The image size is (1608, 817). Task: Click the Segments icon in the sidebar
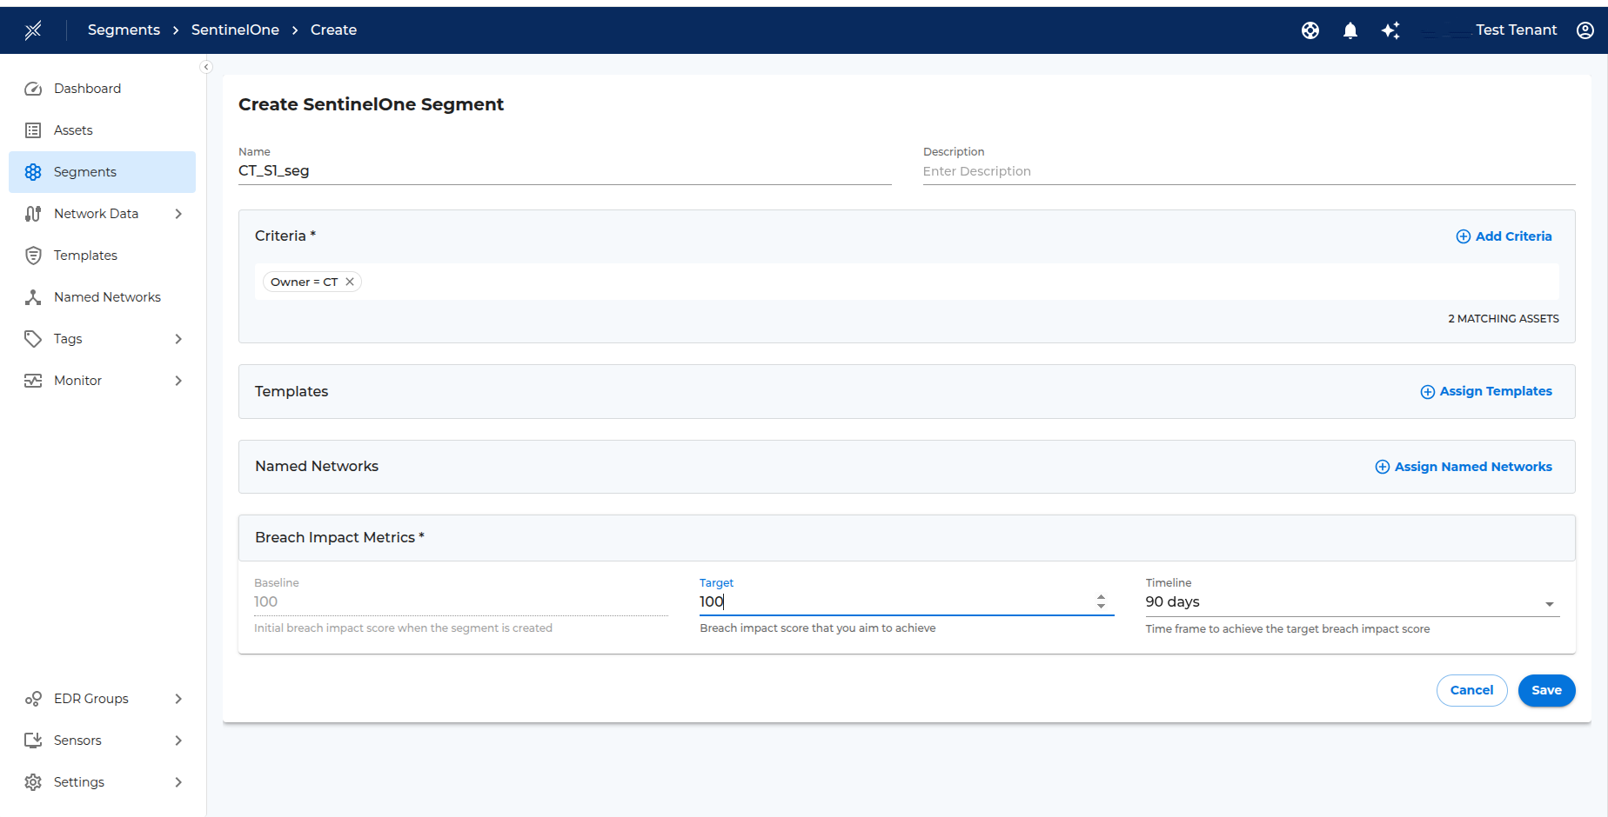(x=33, y=171)
